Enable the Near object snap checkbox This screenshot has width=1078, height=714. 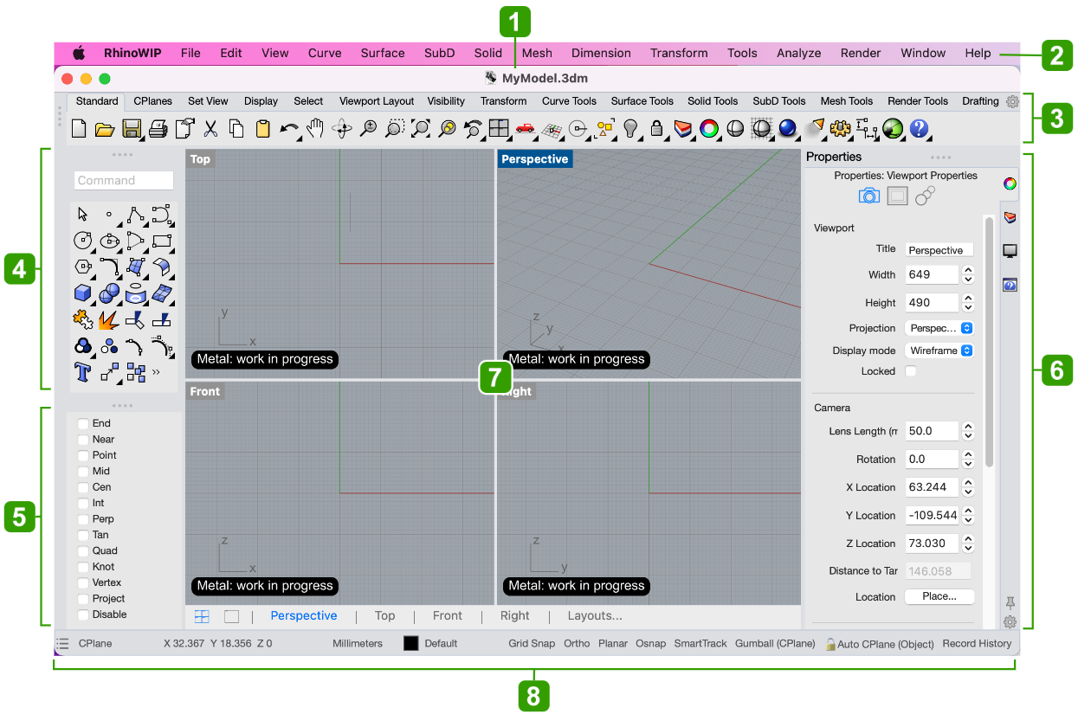(83, 440)
